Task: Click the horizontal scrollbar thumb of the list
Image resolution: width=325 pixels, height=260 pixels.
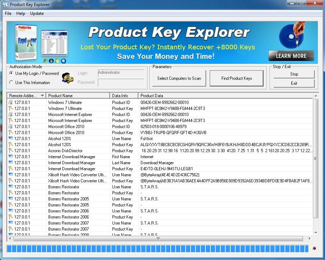Action: [x=158, y=239]
